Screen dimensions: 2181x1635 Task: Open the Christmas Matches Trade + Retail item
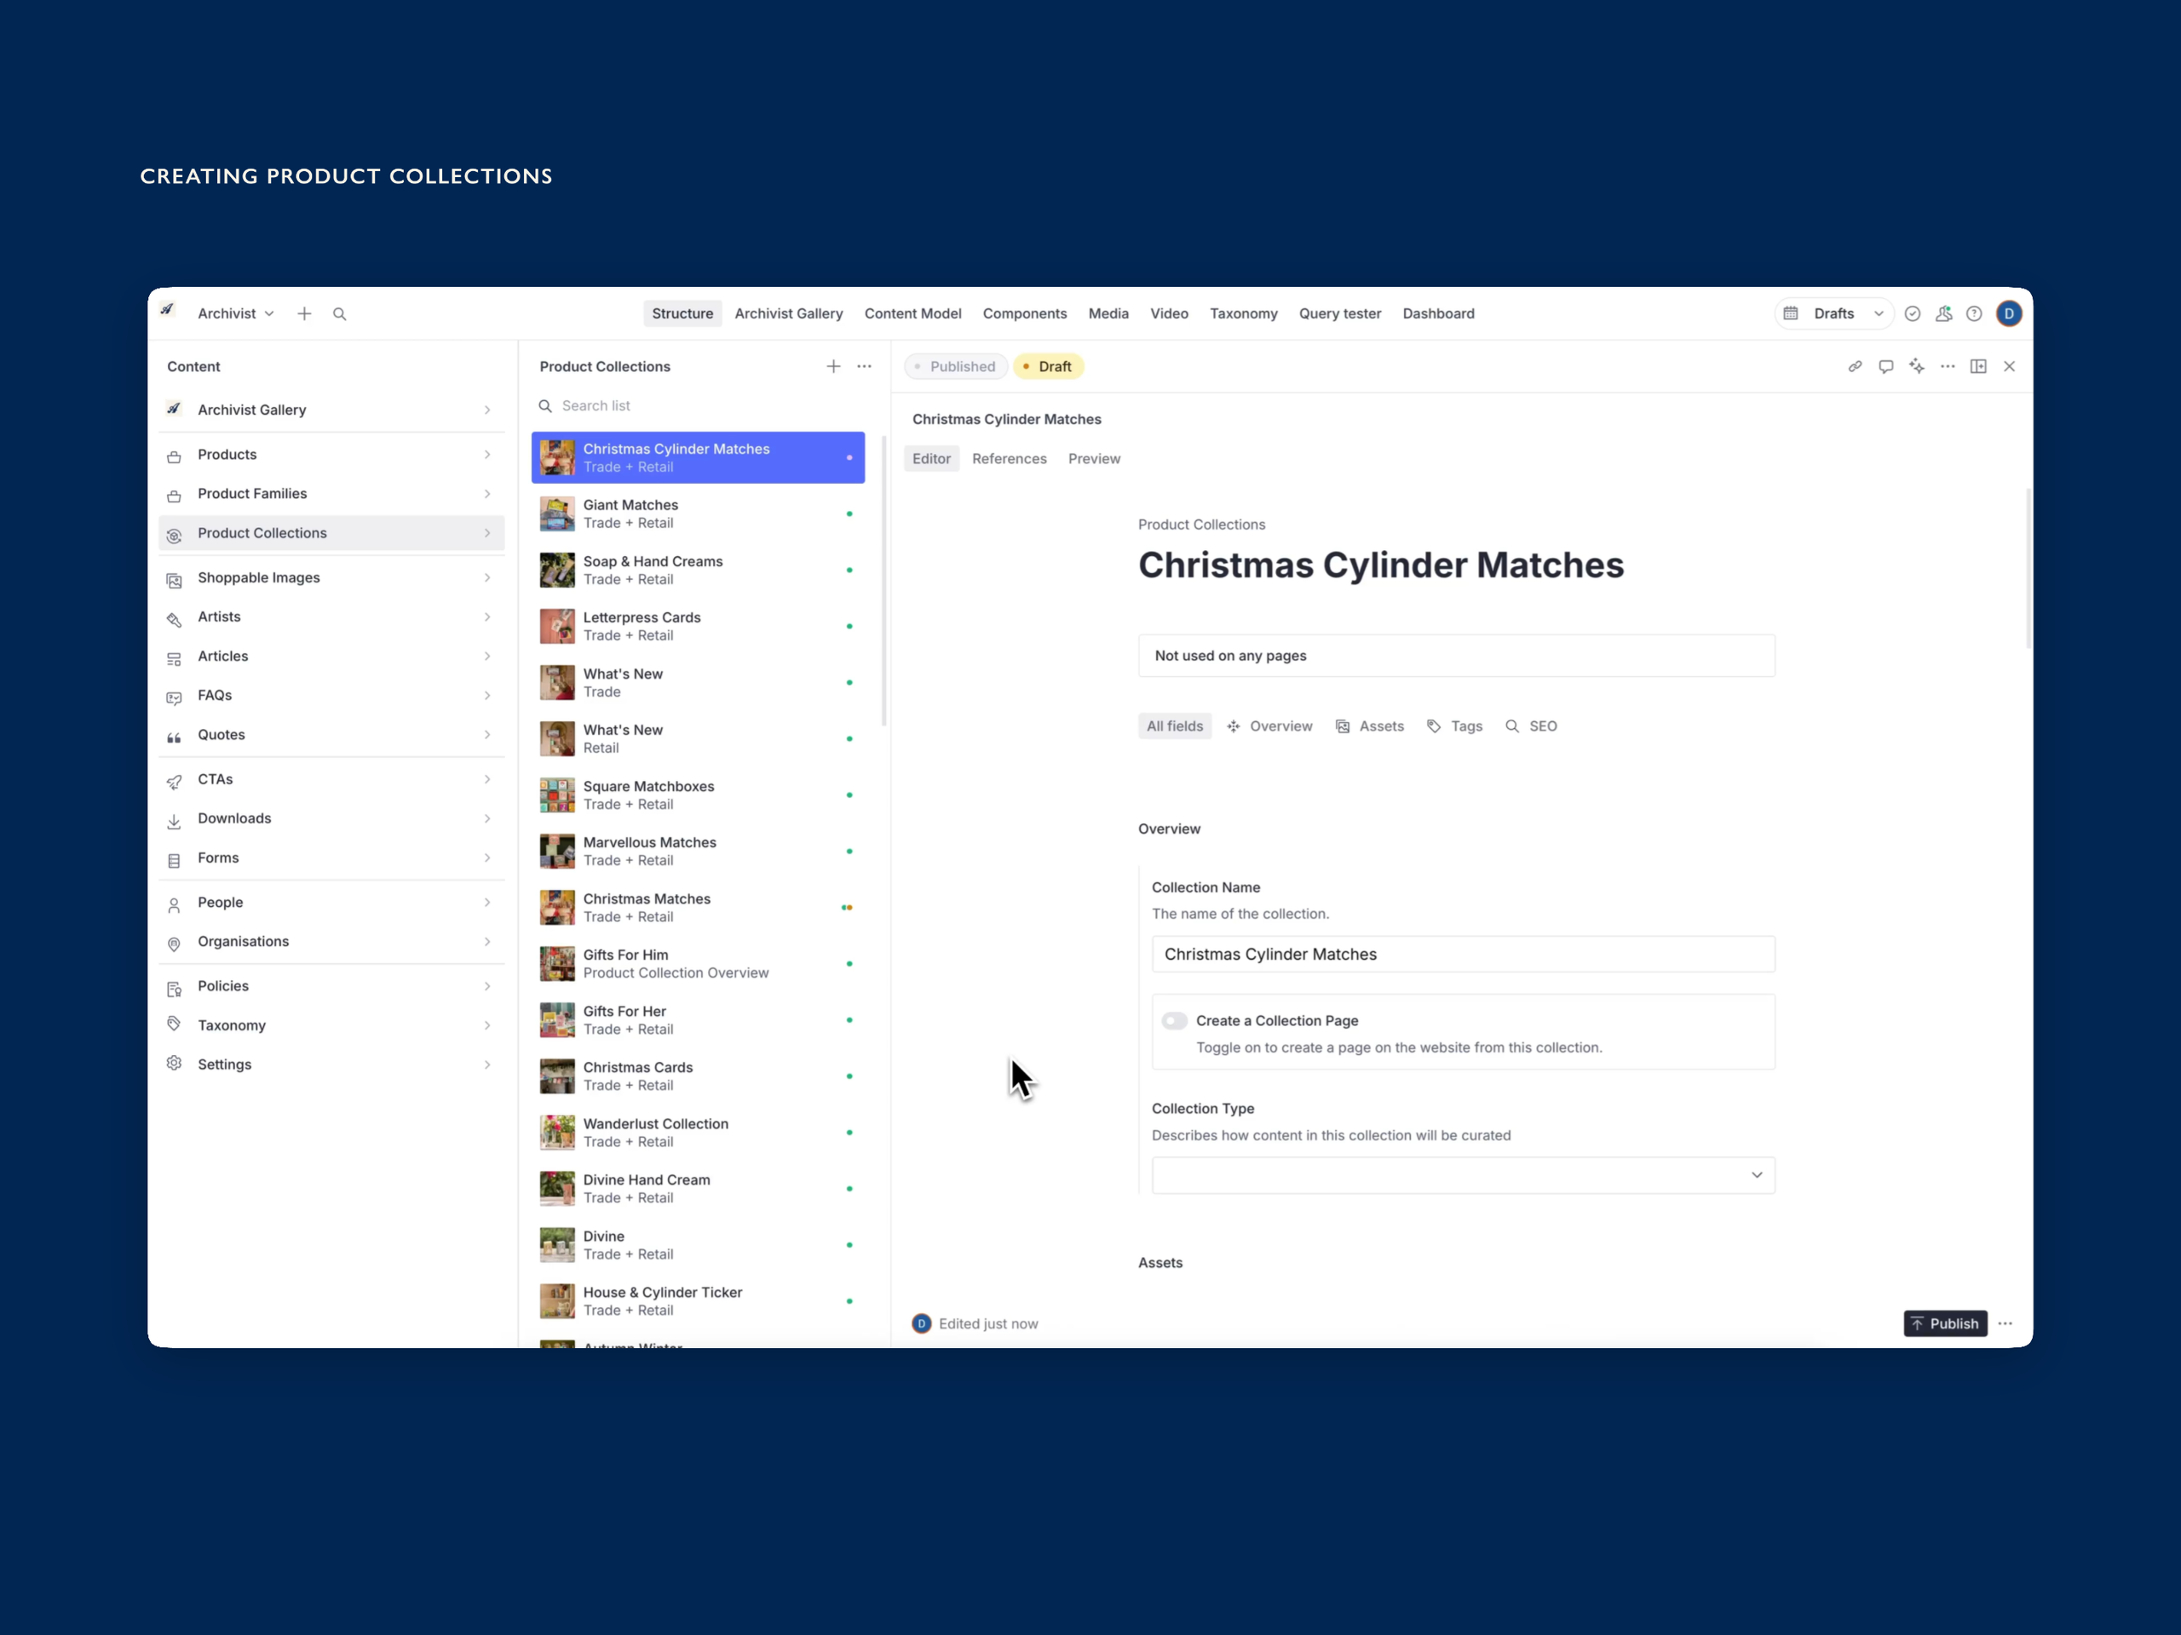(698, 908)
